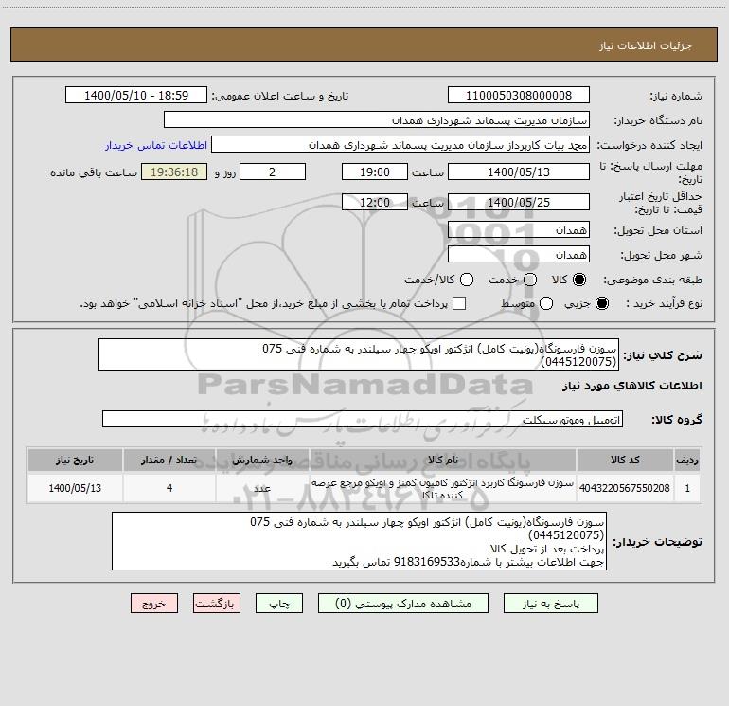Click the remaining time 19:36:18 field
This screenshot has width=729, height=706.
[x=174, y=172]
